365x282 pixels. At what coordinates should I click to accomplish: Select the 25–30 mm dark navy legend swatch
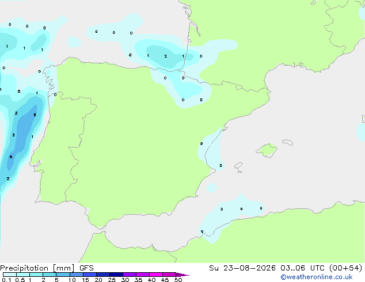116,275
